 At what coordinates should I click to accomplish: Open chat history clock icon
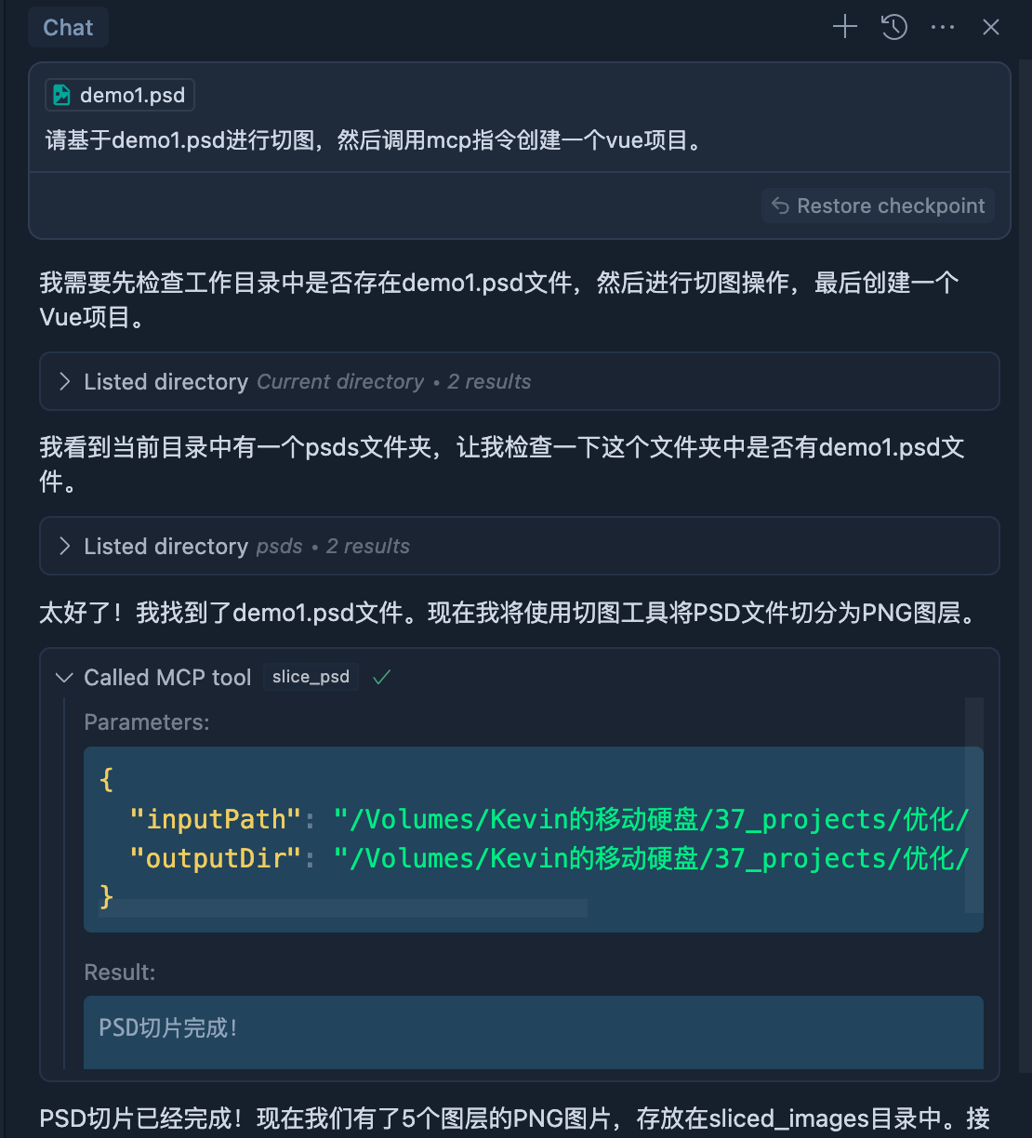point(894,27)
